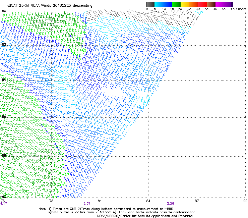Click the '20' label on the knots scale
The width and height of the screenshot is (248, 218).
click(180, 9)
